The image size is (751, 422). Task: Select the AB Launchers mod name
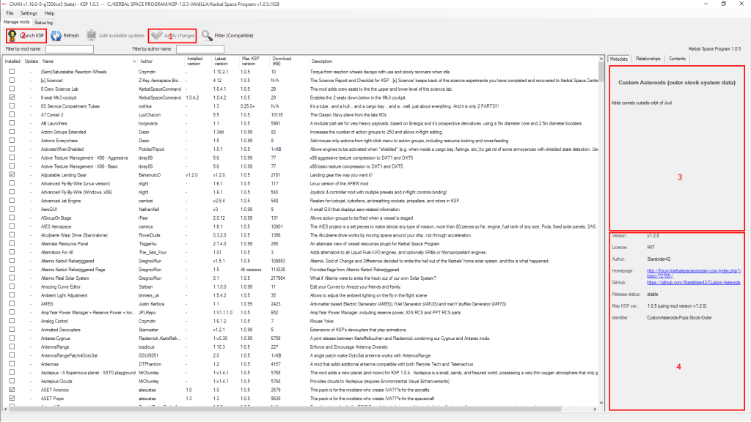54,123
